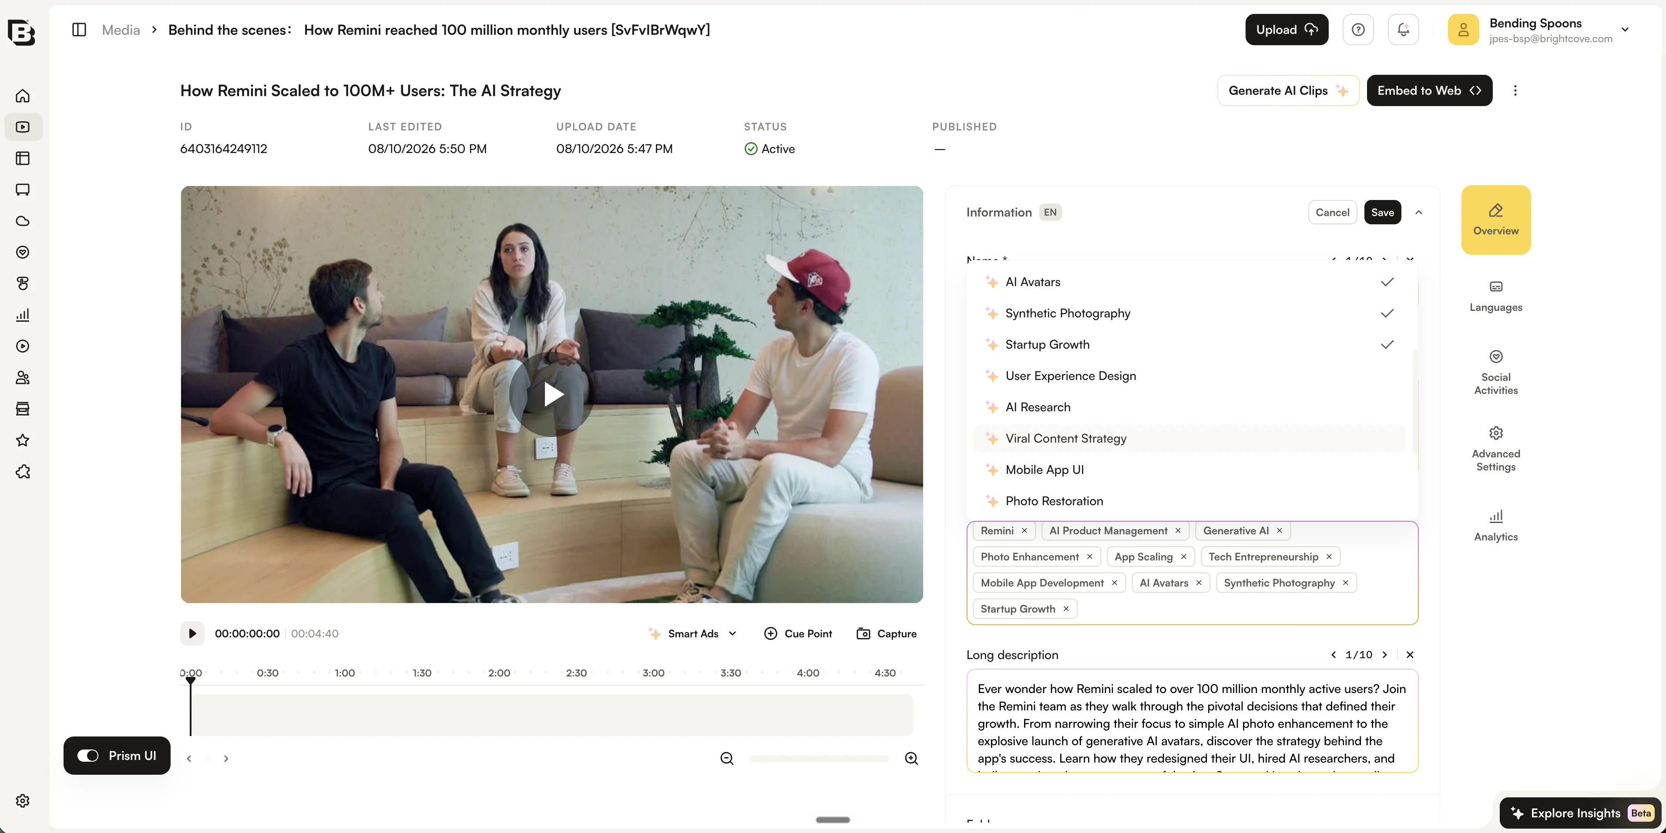Open the Media library icon in sidebar
The width and height of the screenshot is (1666, 833).
23,127
